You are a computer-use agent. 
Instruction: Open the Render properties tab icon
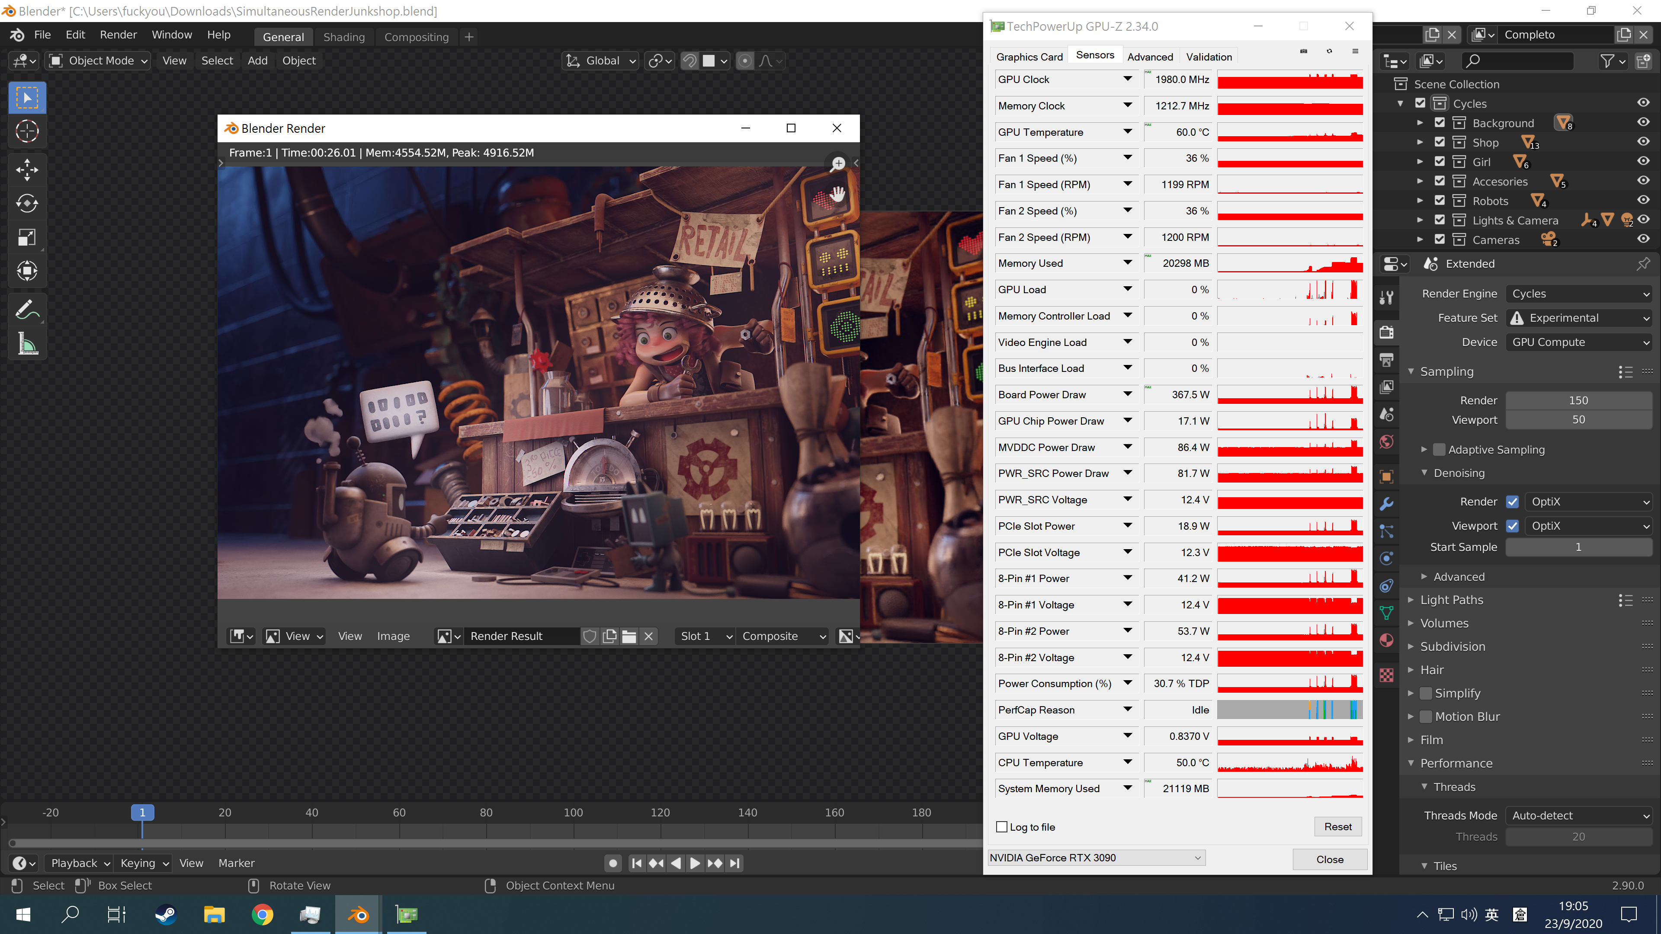click(1386, 333)
